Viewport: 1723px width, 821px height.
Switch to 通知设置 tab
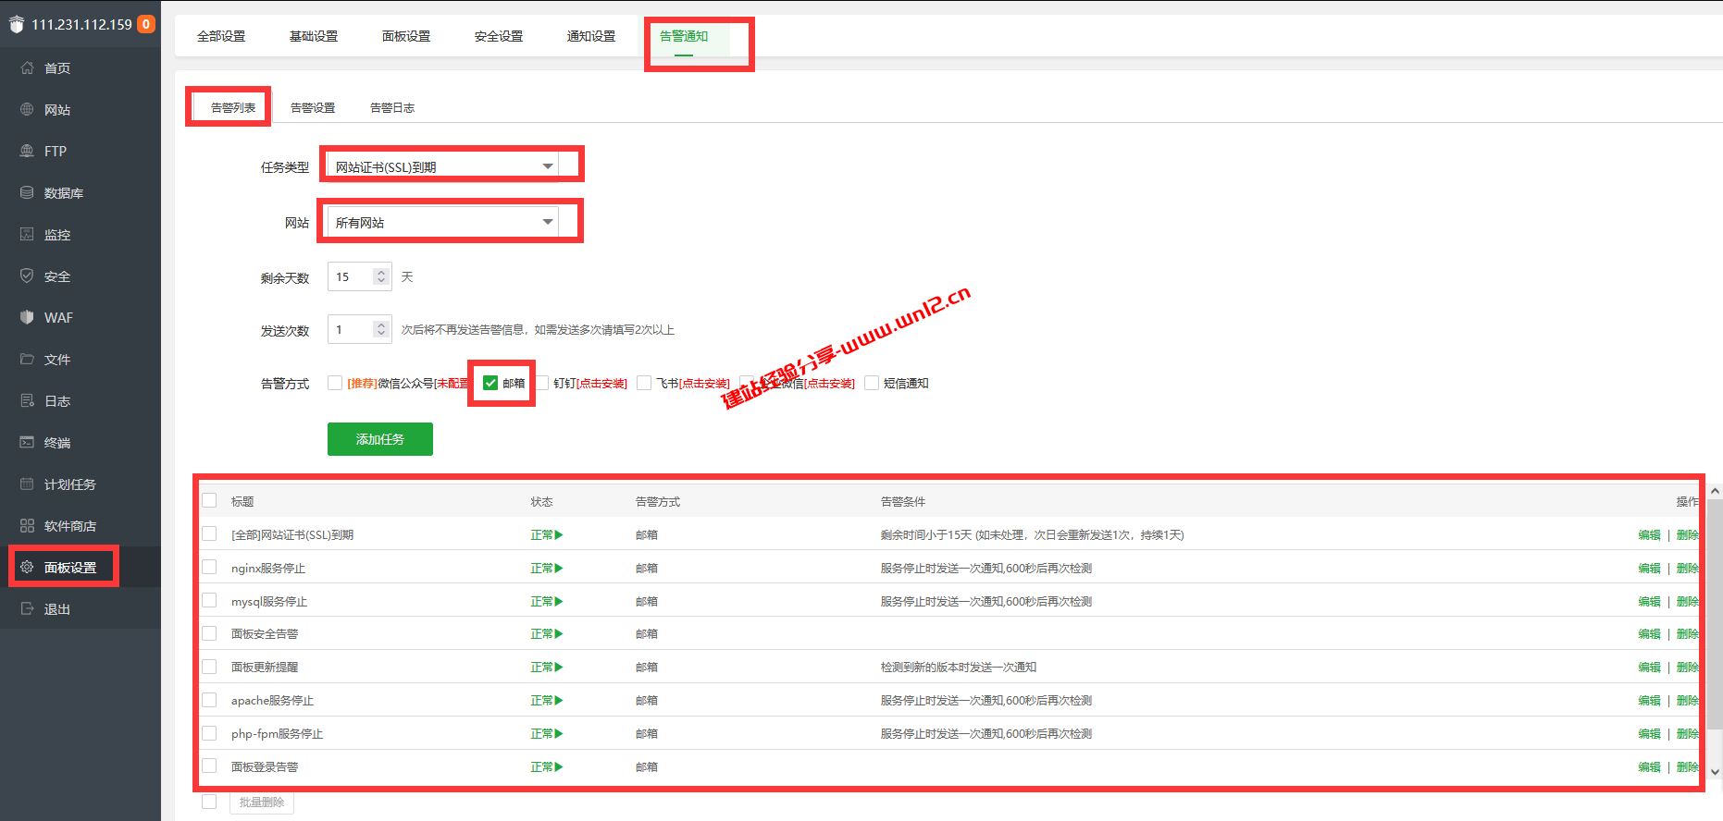[x=591, y=36]
